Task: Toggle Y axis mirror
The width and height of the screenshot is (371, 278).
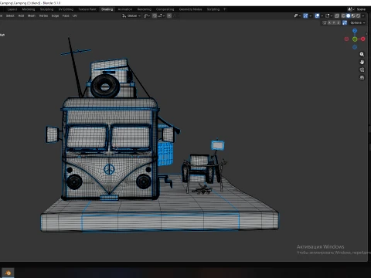Action: pos(334,22)
